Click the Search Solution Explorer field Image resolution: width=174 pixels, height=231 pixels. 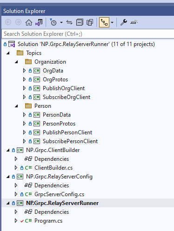coord(88,34)
